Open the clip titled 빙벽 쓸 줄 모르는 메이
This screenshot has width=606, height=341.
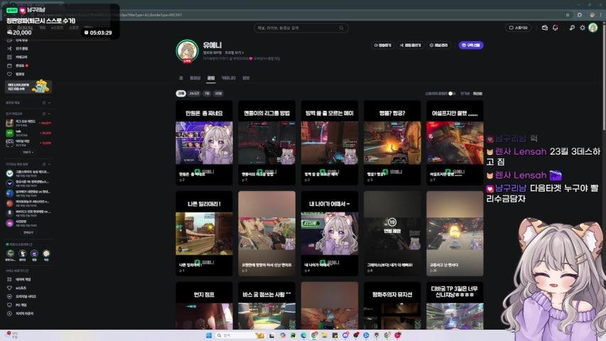coord(329,143)
